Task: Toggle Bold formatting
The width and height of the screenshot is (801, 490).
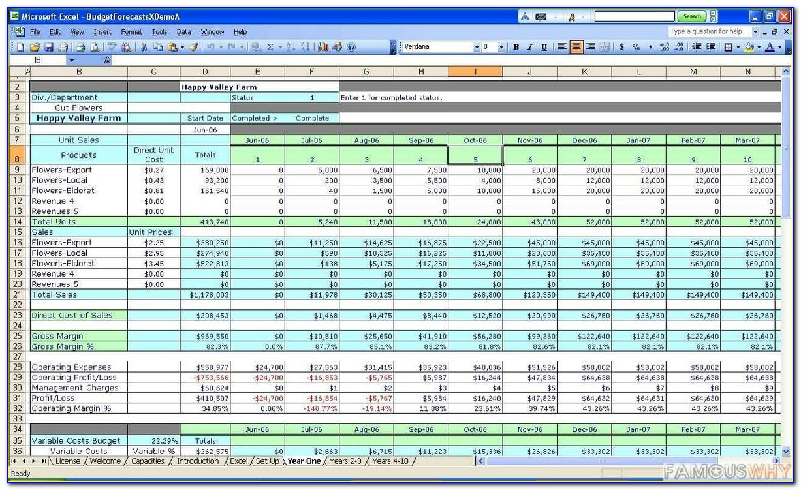Action: tap(516, 47)
